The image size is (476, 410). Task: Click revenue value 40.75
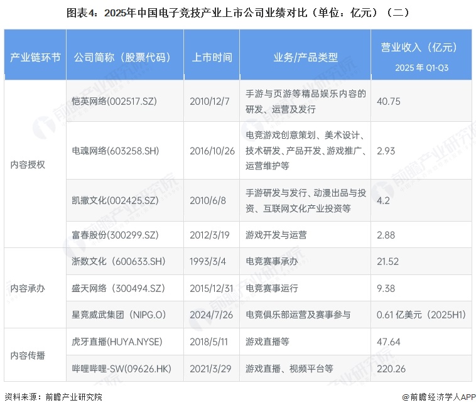pyautogui.click(x=389, y=101)
